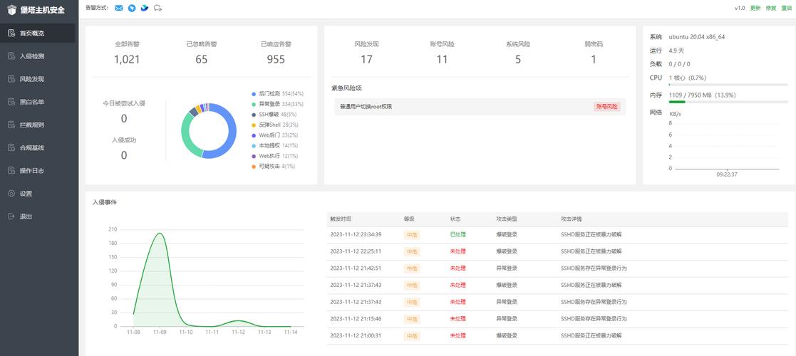Click 异常登录 type in 21:42:51 row
Viewport: 796px width, 356px height.
pyautogui.click(x=507, y=268)
